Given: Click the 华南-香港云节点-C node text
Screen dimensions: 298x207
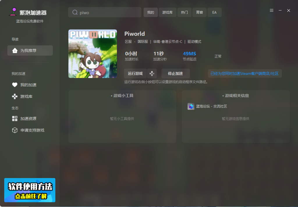Looking at the screenshot, I should pos(168,42).
